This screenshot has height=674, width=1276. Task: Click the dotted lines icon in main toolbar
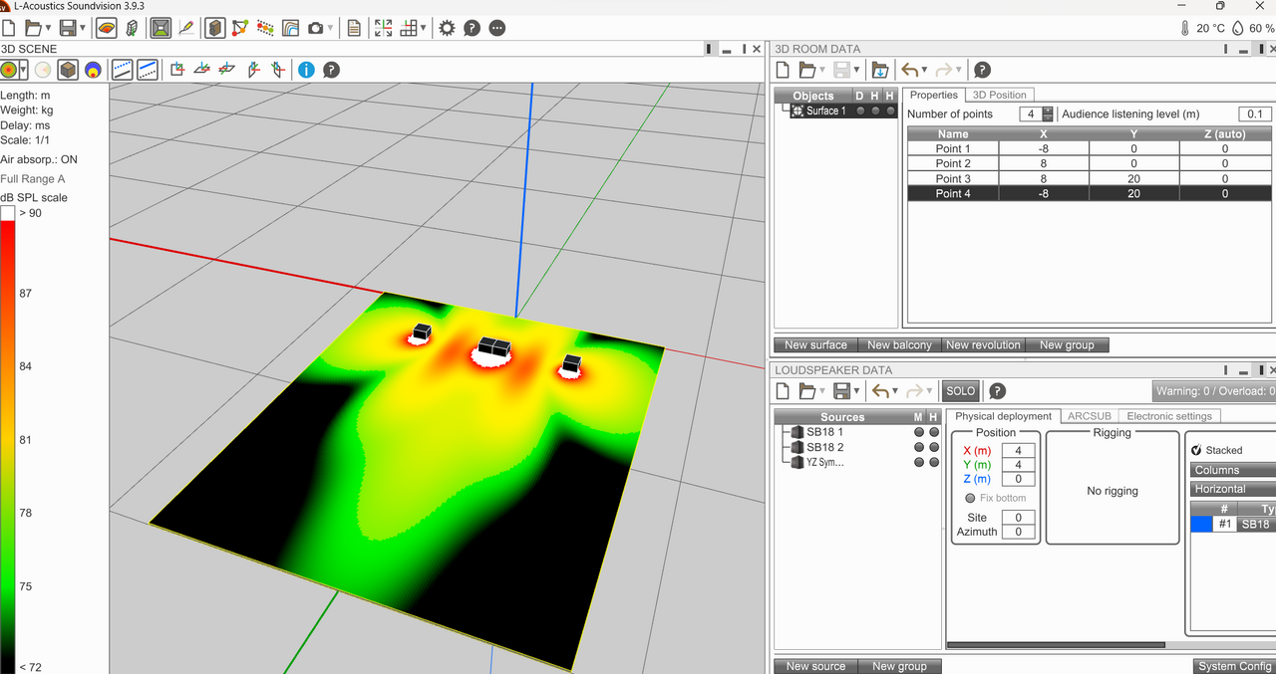[266, 28]
